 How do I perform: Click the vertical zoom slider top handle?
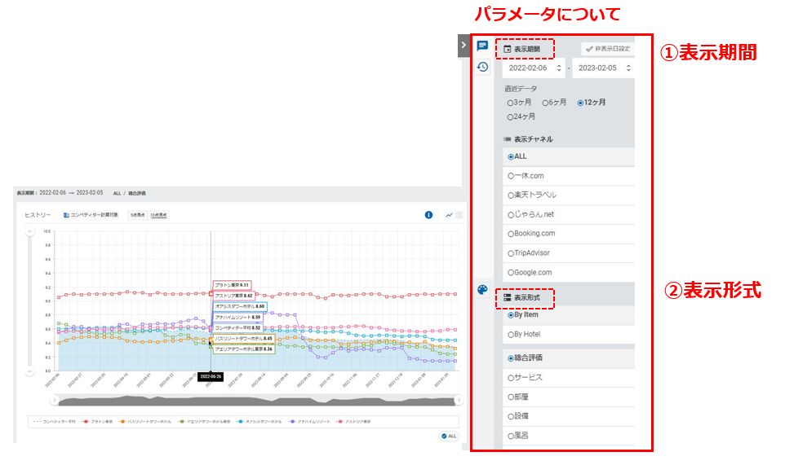[30, 232]
